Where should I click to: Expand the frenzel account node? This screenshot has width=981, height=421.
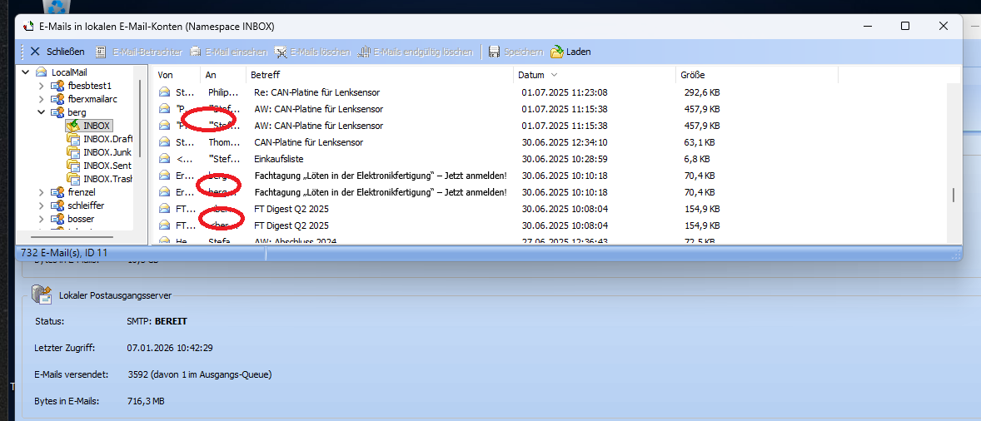(42, 192)
